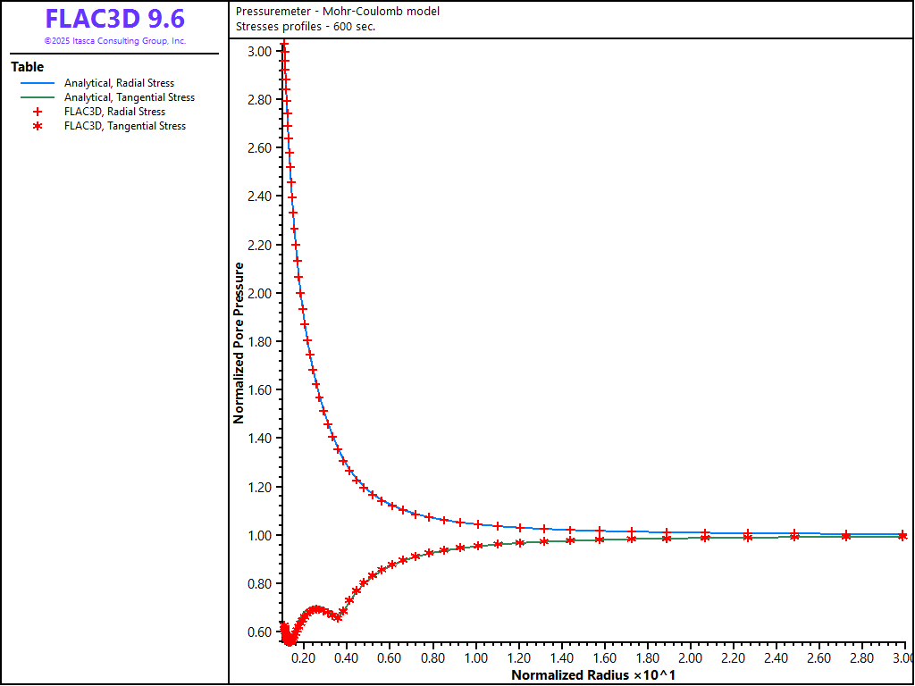
Task: Click the 1.00 tick label on the y-axis
Action: pyautogui.click(x=259, y=536)
